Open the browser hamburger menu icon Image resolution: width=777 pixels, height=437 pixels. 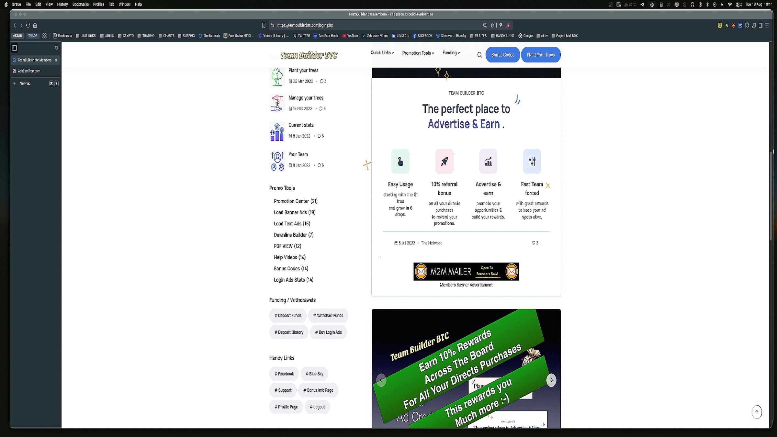767,25
